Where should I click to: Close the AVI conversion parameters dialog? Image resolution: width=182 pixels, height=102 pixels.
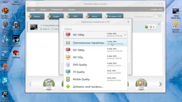tap(128, 22)
